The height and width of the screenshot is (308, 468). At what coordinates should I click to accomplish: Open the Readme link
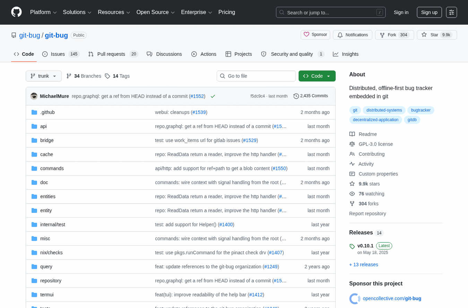pyautogui.click(x=363, y=134)
